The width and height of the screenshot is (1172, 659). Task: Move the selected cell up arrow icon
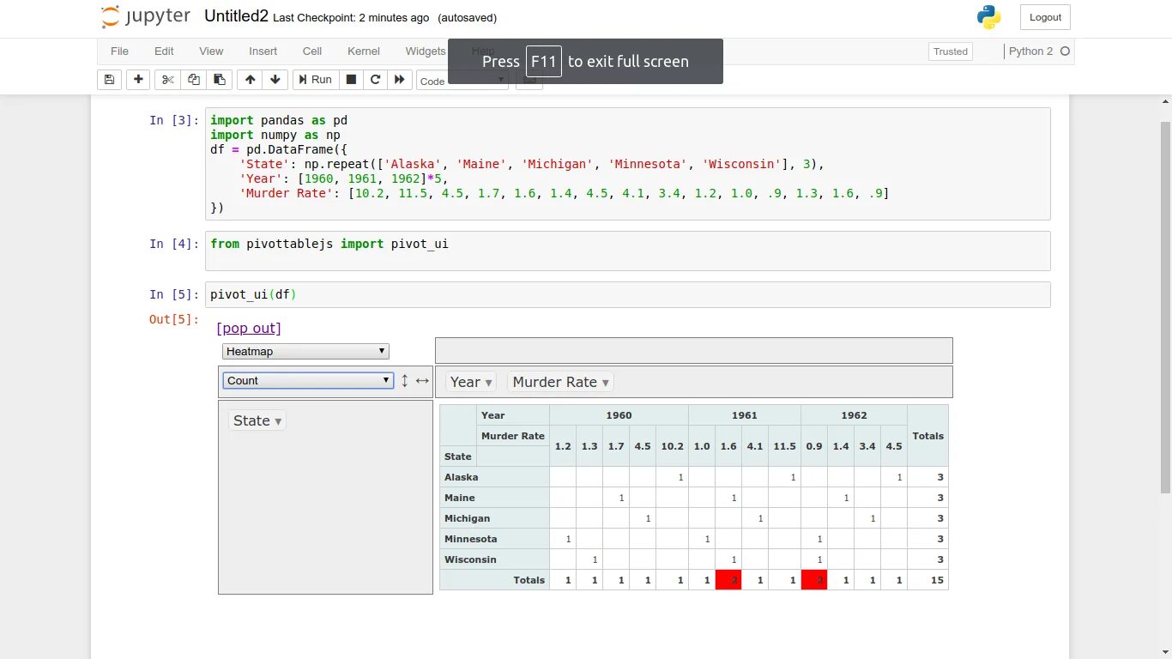(x=250, y=80)
